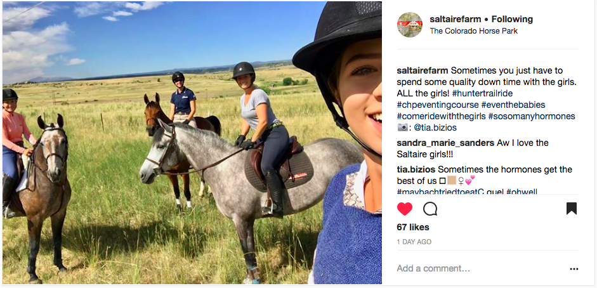Open the tia.bizios commenter username

coord(417,169)
